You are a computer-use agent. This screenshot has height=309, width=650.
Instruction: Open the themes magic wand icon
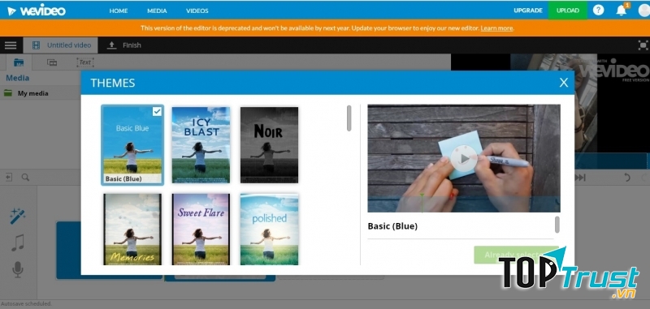tap(18, 216)
